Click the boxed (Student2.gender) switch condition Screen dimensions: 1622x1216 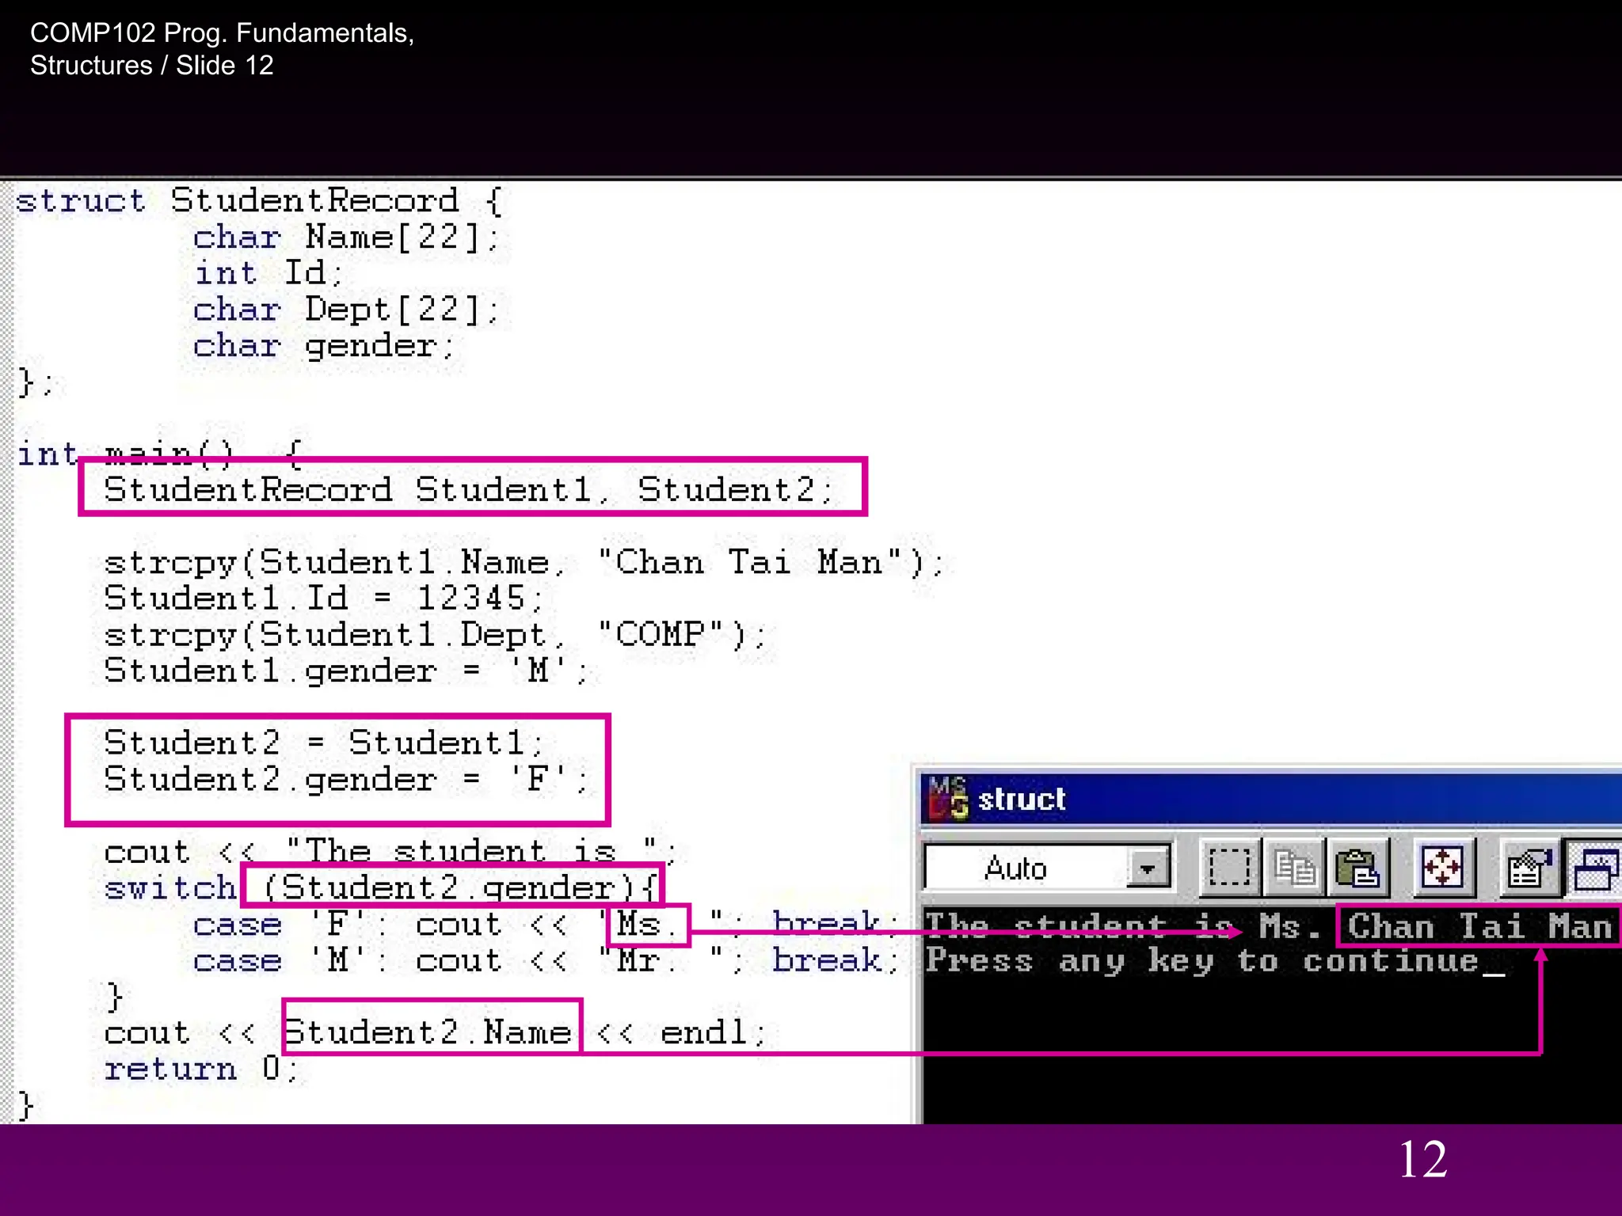pyautogui.click(x=452, y=887)
